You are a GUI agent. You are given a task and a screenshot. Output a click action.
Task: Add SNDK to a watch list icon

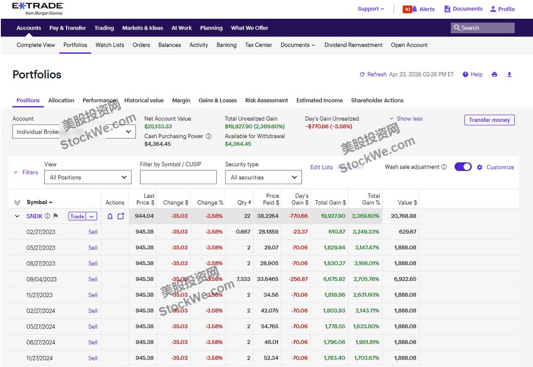point(121,216)
